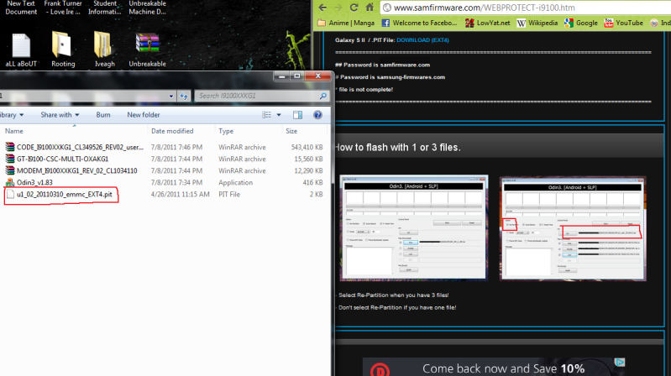The image size is (671, 376).
Task: Click Burn in the Explorer toolbar
Action: 103,115
